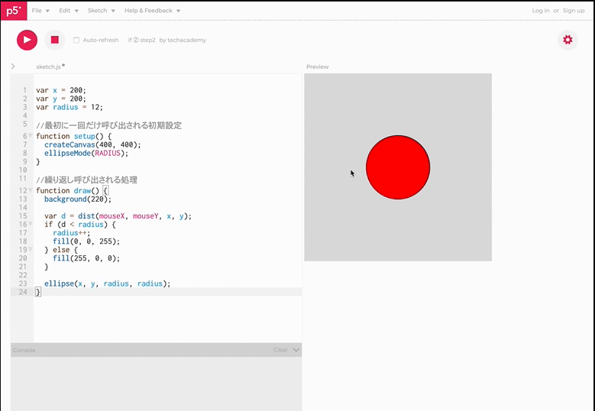
Task: Click the sketch name 'if ② step2'
Action: (142, 40)
